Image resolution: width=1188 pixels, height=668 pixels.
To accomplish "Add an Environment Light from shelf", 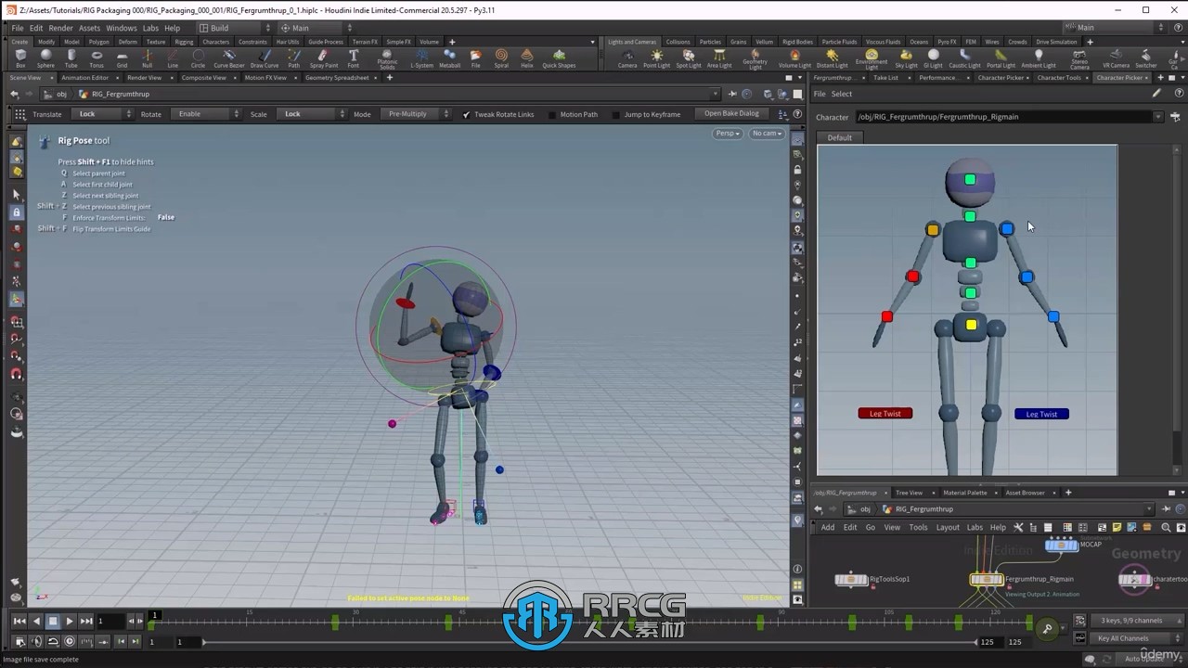I will click(x=871, y=59).
